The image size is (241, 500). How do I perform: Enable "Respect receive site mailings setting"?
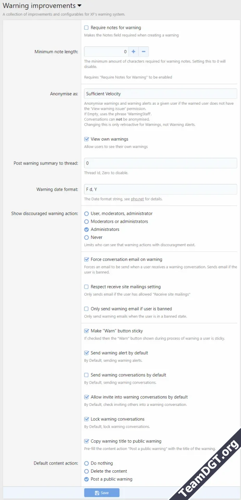click(87, 286)
